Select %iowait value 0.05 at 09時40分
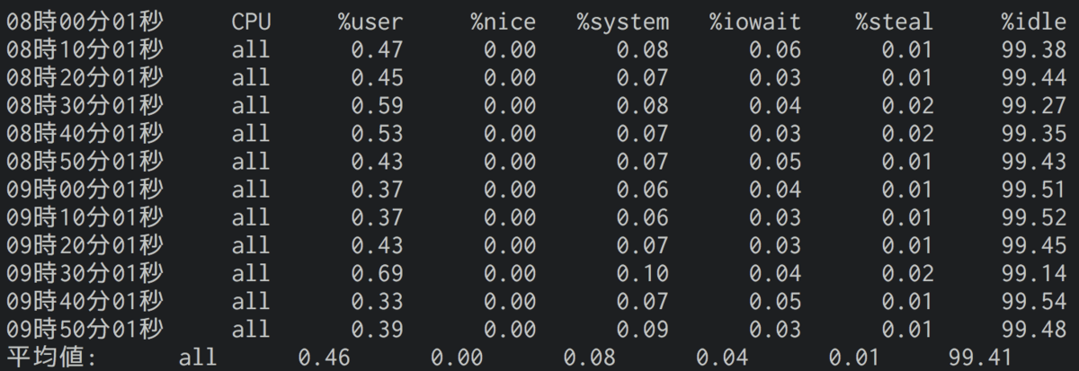The width and height of the screenshot is (1079, 371). tap(775, 301)
